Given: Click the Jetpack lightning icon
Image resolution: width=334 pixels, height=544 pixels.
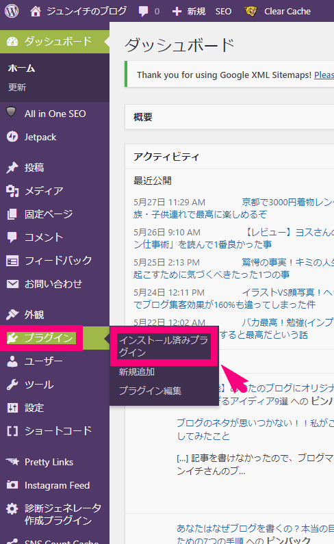Looking at the screenshot, I should click(12, 137).
